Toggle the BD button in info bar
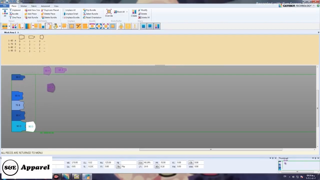 (x=157, y=166)
